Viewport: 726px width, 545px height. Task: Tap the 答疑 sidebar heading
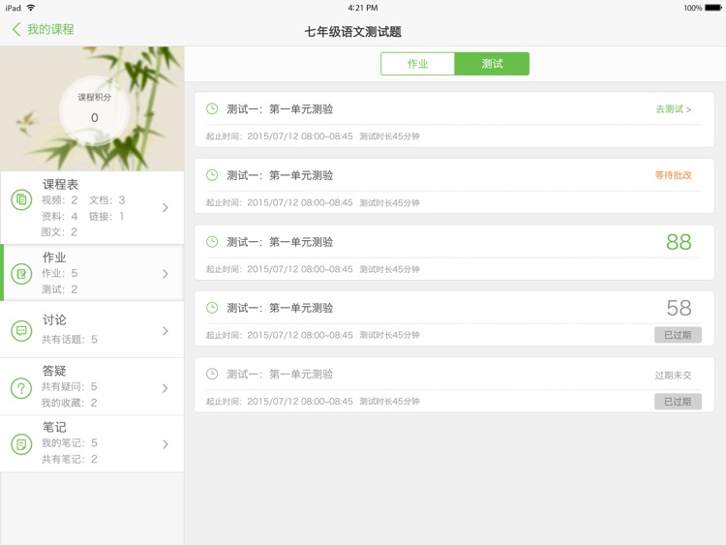coord(54,371)
